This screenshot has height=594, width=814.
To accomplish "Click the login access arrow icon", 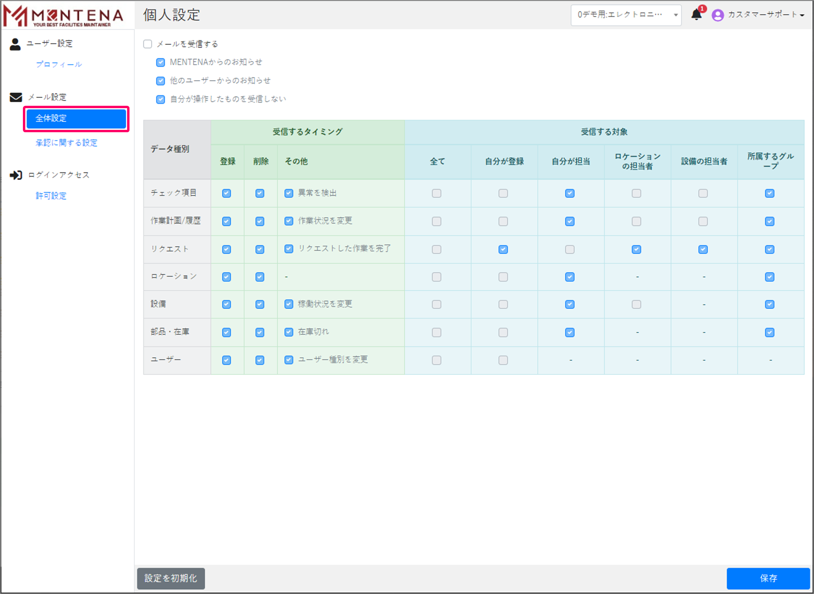I will click(16, 175).
